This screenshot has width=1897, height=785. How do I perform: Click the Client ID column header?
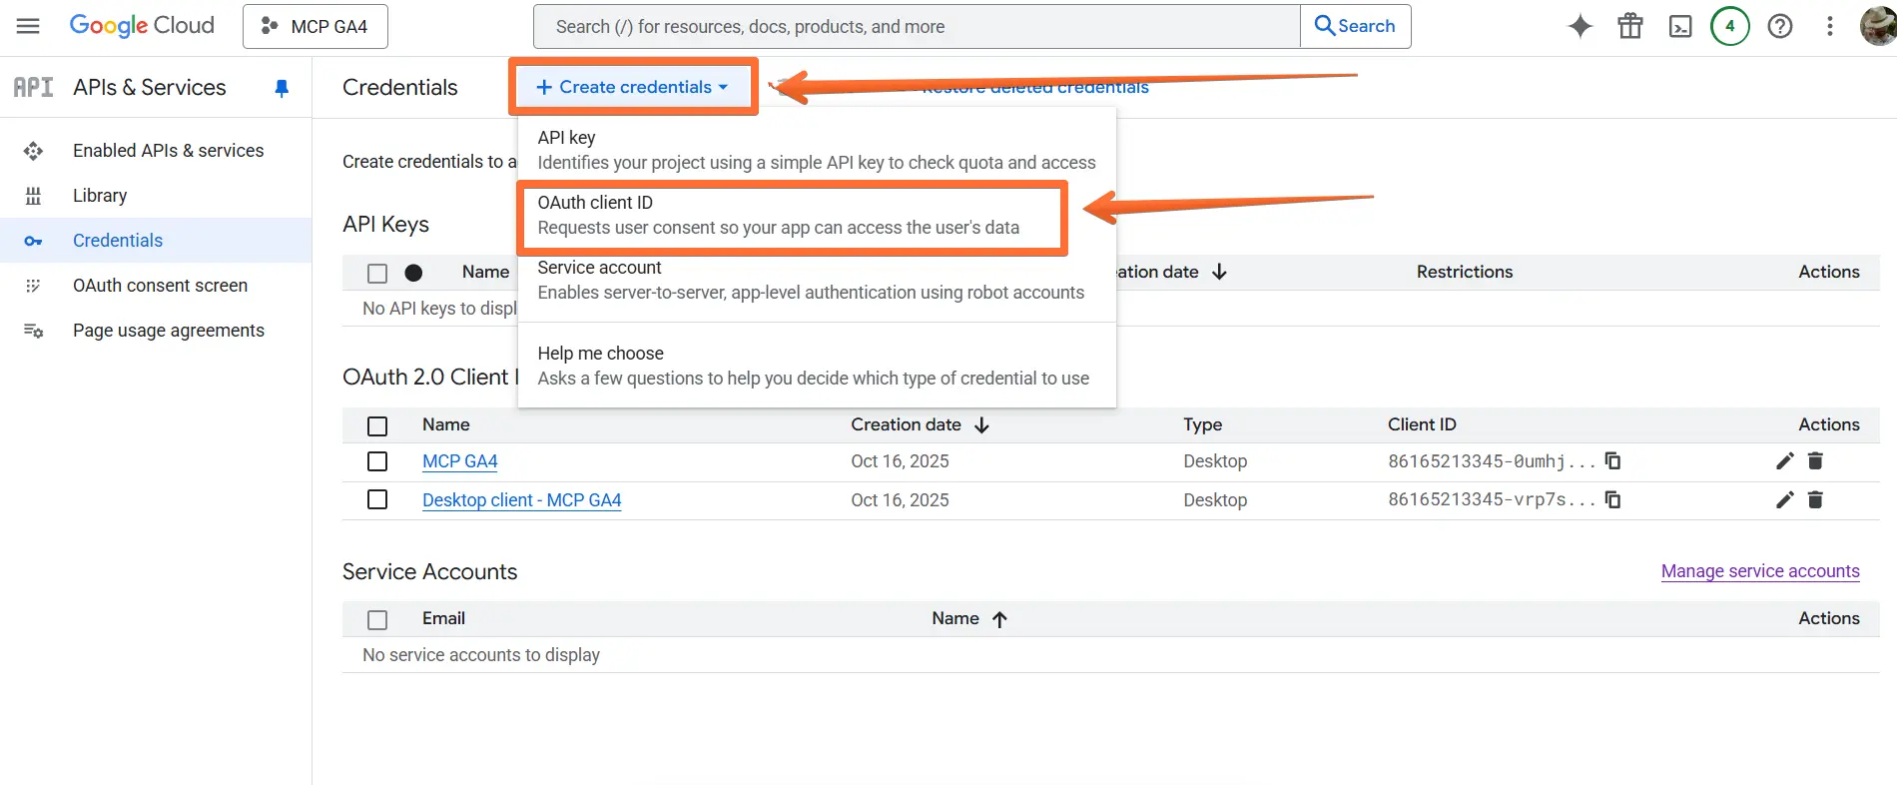pyautogui.click(x=1422, y=424)
